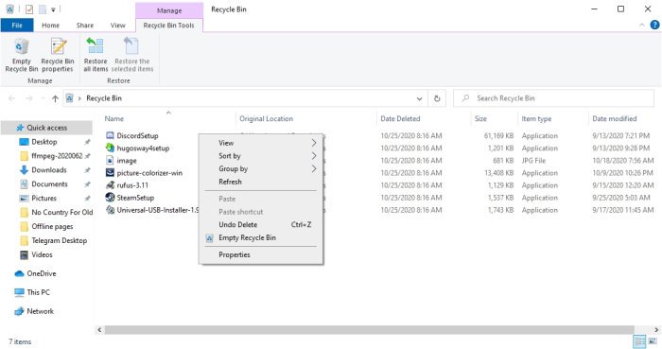This screenshot has height=349, width=662.
Task: Click the horizontal scrollbar right arrow
Action: coord(656,329)
